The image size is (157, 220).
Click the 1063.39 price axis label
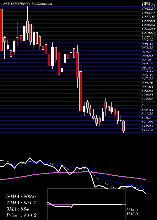point(149,9)
